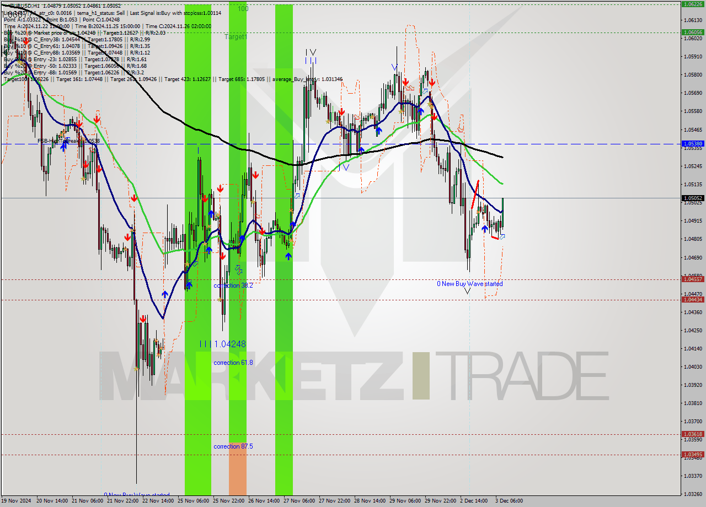The height and width of the screenshot is (507, 706).
Task: Click the '100' label on green band
Action: click(243, 9)
